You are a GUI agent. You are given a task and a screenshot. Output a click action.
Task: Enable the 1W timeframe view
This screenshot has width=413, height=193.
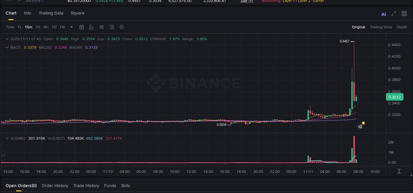[x=62, y=27]
